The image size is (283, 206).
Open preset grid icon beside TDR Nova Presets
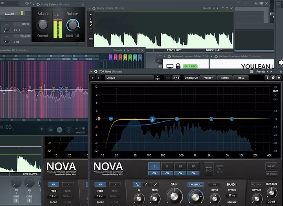pyautogui.click(x=252, y=71)
